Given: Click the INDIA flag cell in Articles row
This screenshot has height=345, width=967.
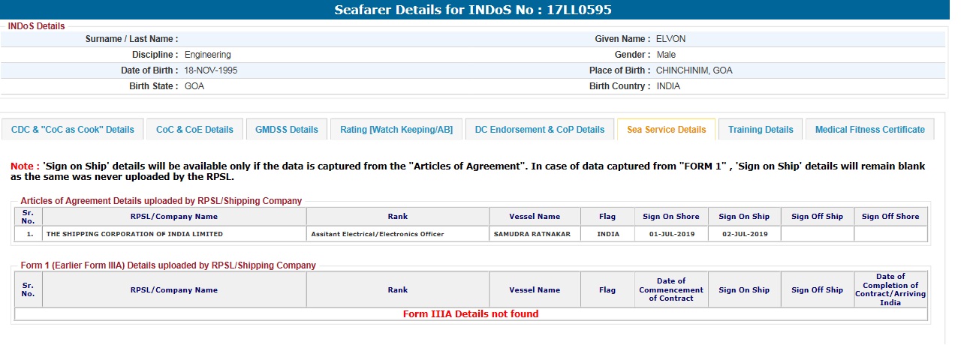Looking at the screenshot, I should point(608,234).
